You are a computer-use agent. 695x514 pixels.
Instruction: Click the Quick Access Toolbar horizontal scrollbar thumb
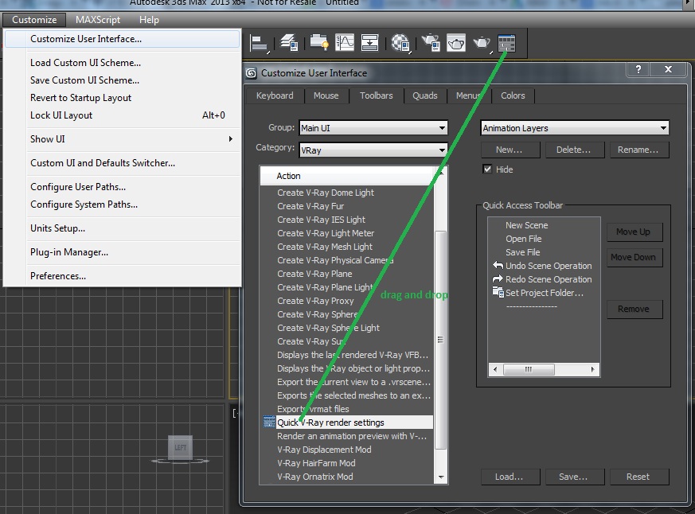(529, 369)
